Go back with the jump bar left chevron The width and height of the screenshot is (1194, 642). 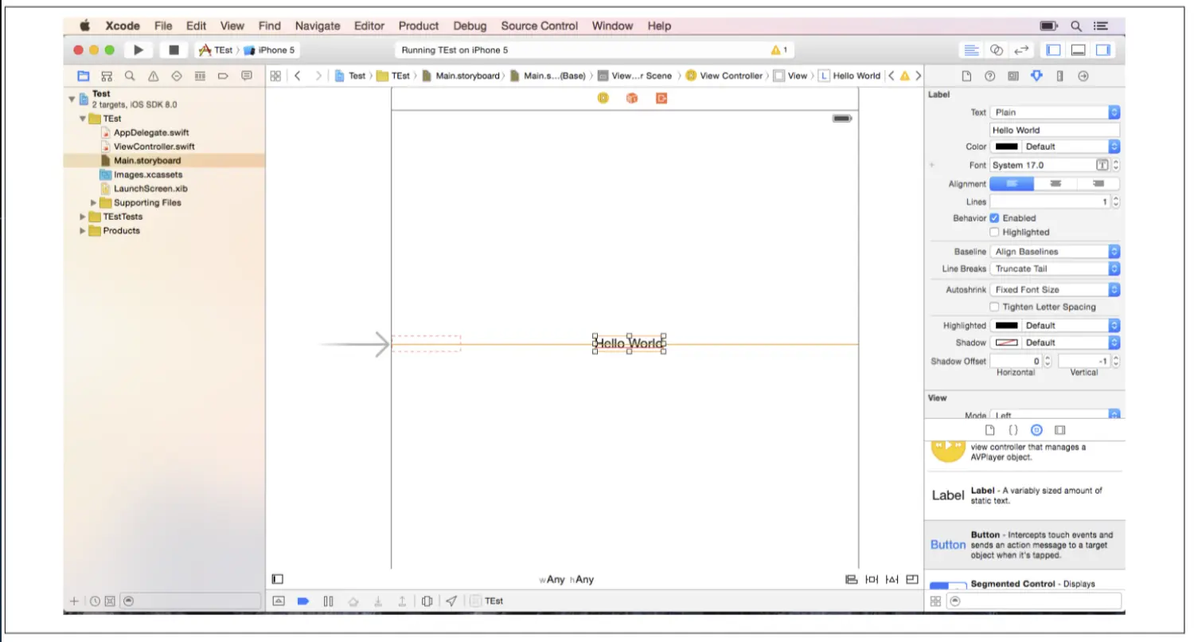pos(297,76)
